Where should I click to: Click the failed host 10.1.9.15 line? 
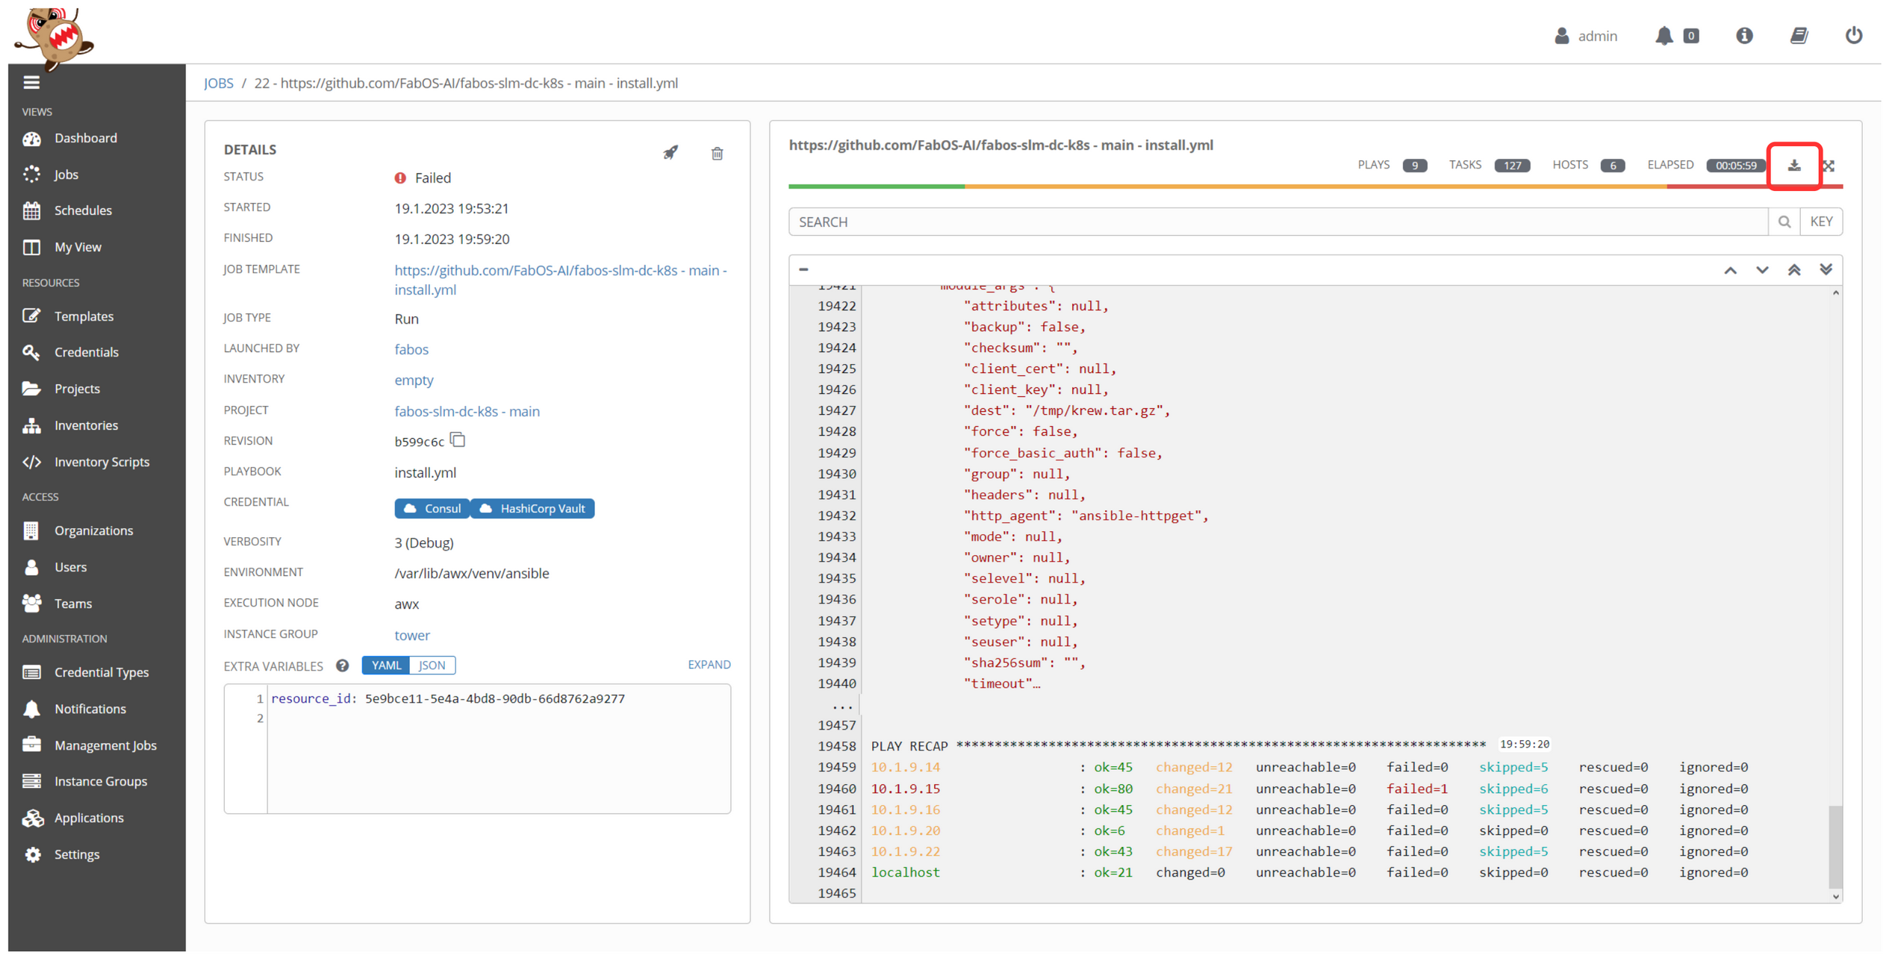[x=1310, y=789]
